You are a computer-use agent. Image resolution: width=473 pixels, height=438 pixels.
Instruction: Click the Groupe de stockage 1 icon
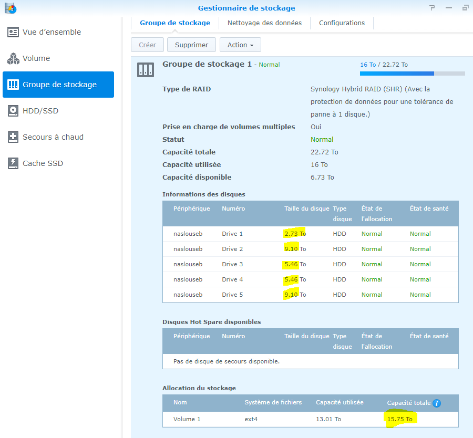click(145, 70)
